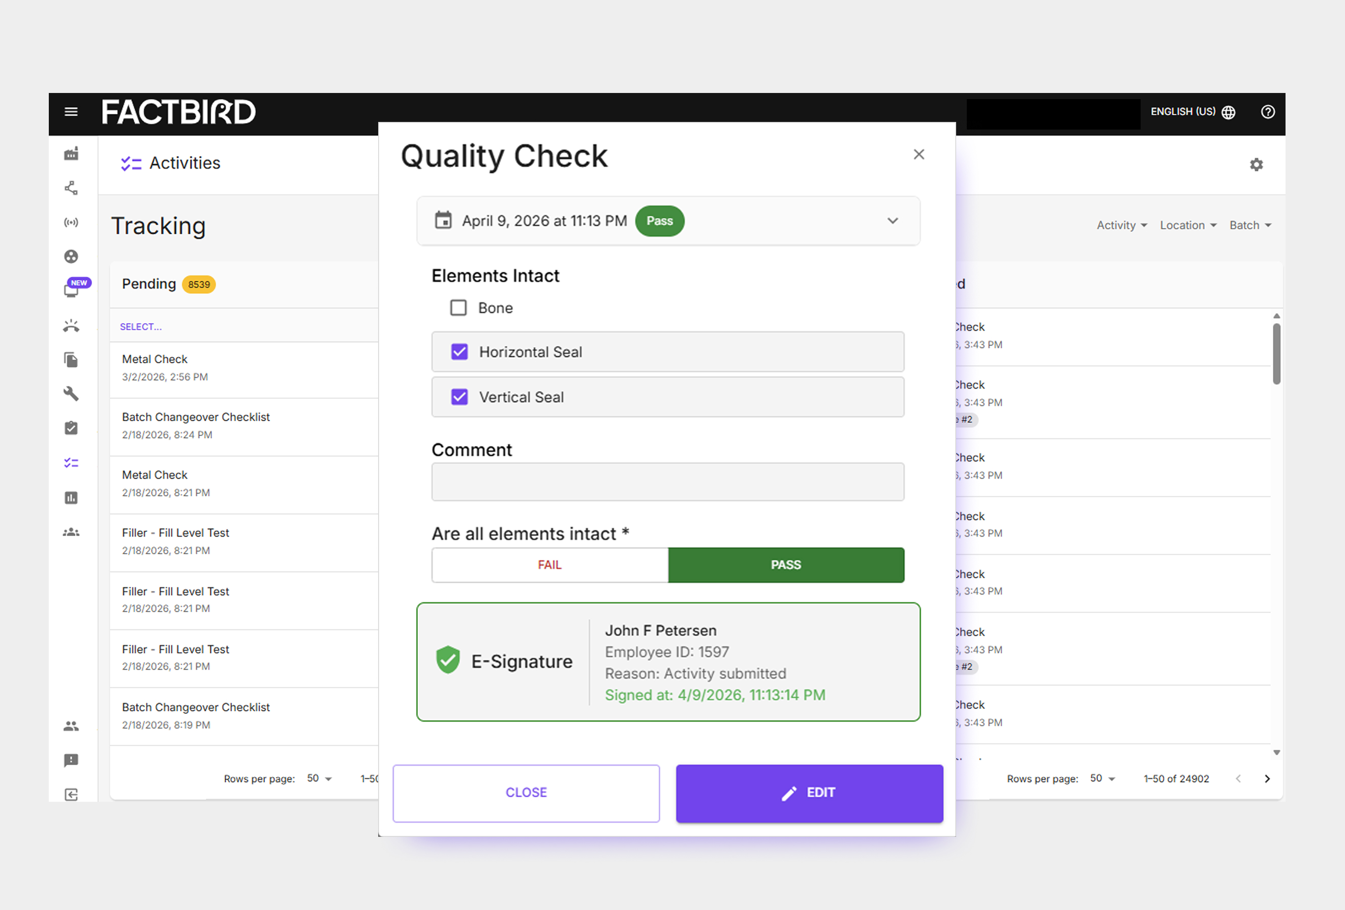Screen dimensions: 1345x910
Task: Uncheck the Horizontal Seal checkbox
Action: coord(460,352)
